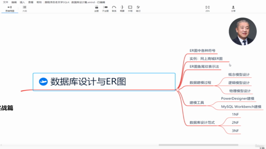This screenshot has width=266, height=149.
Task: Select the 物理模型设计 subtopic
Action: 240,91
